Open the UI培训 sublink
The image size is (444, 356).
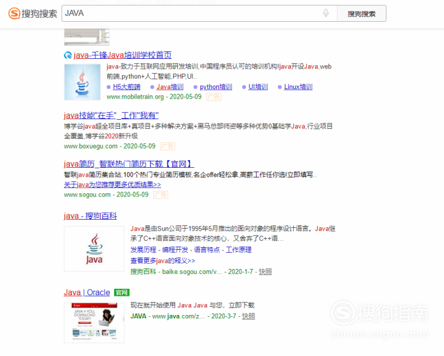click(x=258, y=86)
